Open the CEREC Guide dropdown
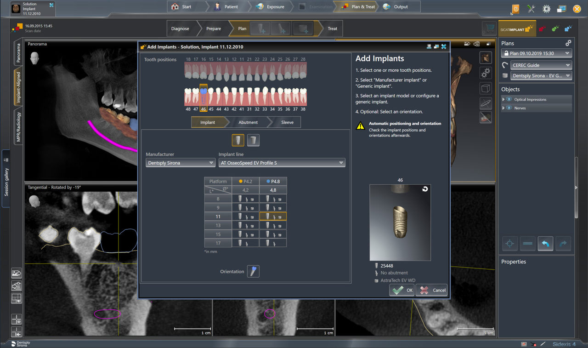The width and height of the screenshot is (588, 348). point(541,65)
